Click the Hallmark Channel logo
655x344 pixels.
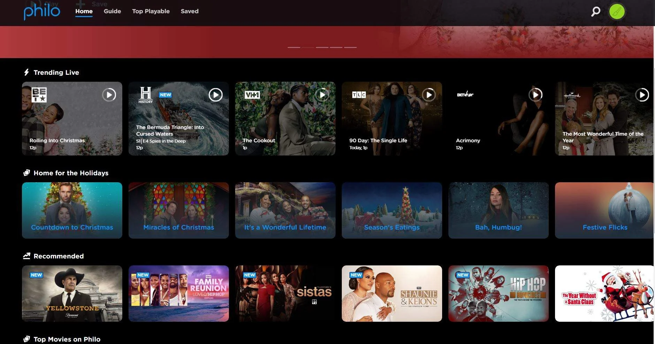point(572,95)
